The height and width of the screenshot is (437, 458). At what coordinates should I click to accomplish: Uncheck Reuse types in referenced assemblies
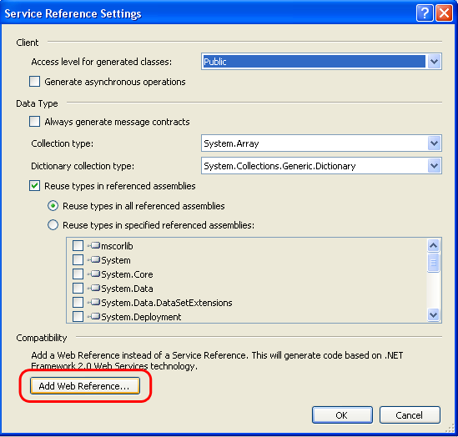[34, 186]
